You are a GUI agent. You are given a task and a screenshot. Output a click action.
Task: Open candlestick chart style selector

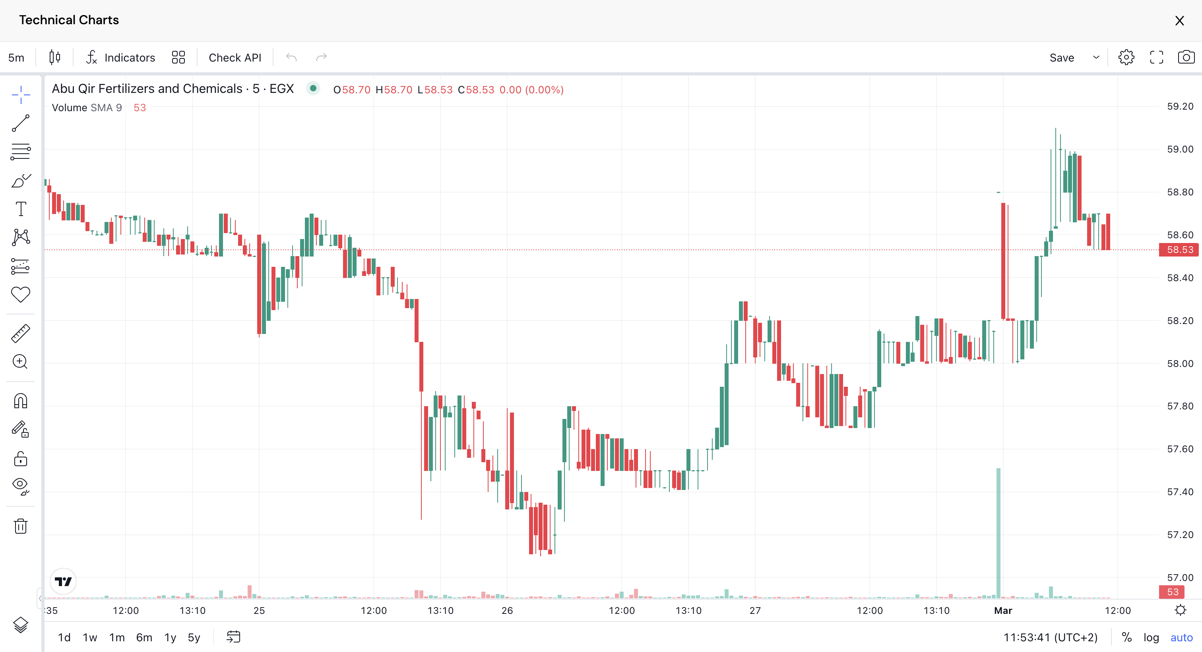click(54, 57)
